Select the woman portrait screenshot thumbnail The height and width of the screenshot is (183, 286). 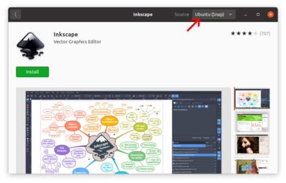point(252,145)
